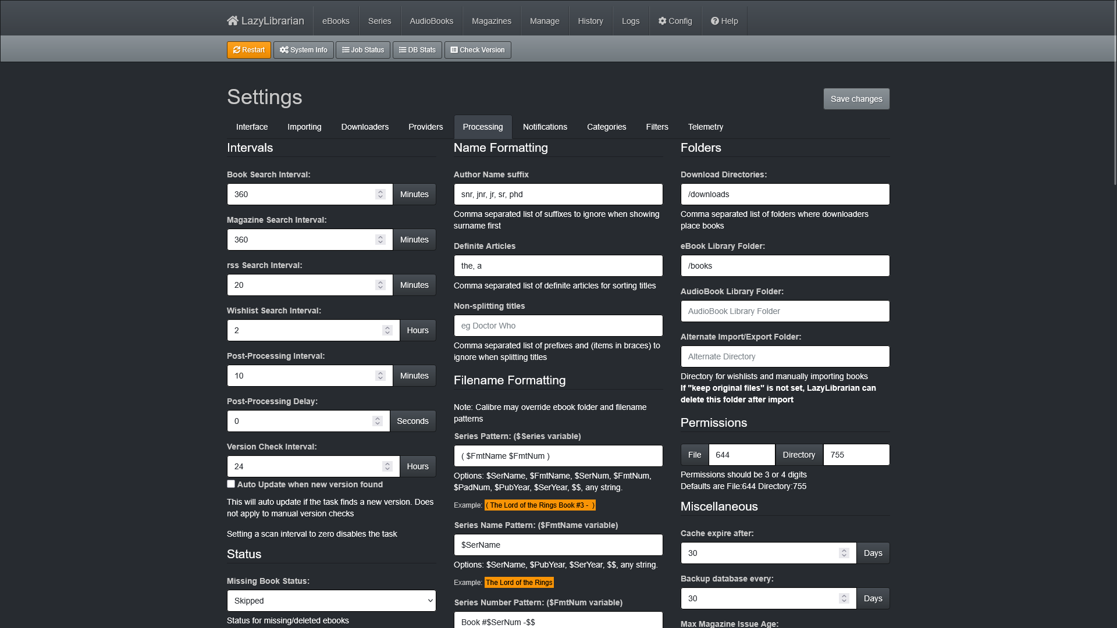
Task: Adjust Magazine Search Interval stepper arrows
Action: click(380, 240)
